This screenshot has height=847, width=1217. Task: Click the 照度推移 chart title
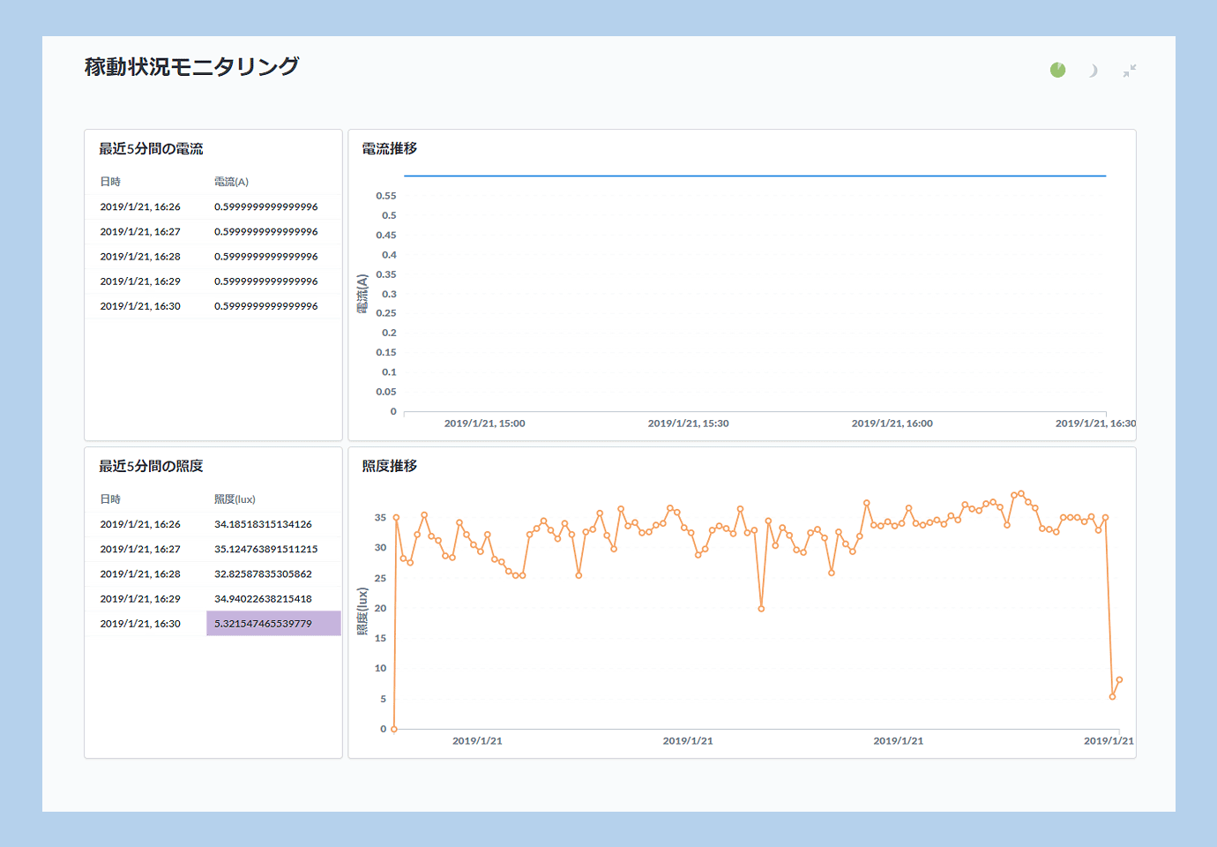[389, 467]
